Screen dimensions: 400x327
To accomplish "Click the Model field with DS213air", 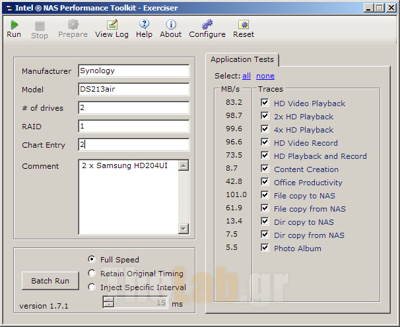I will click(x=134, y=89).
